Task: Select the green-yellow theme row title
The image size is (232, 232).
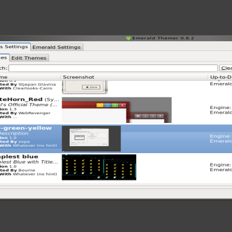Action: click(x=26, y=128)
